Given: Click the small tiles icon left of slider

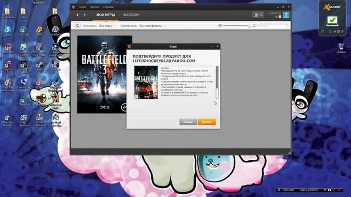Looking at the screenshot, I should pos(220,26).
